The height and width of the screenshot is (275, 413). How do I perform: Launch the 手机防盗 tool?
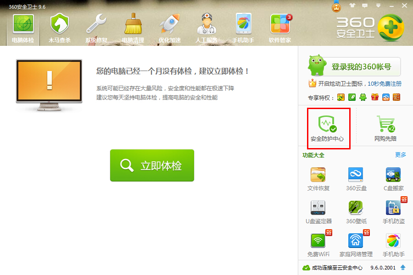click(394, 212)
